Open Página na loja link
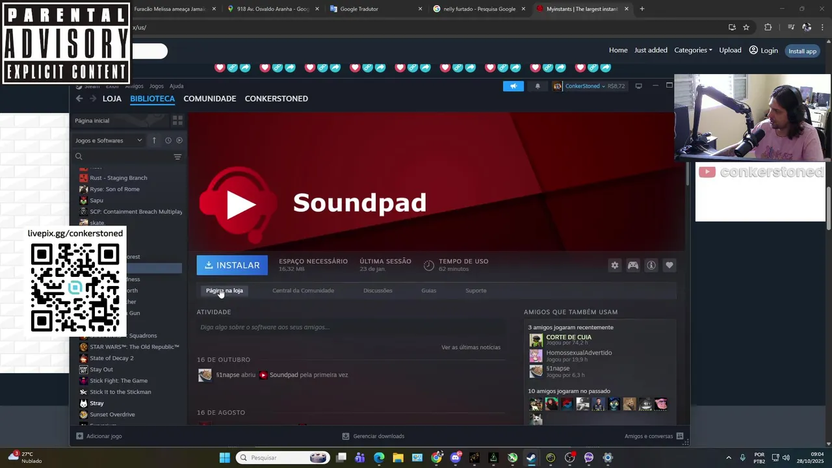Viewport: 832px width, 468px height. pyautogui.click(x=224, y=291)
